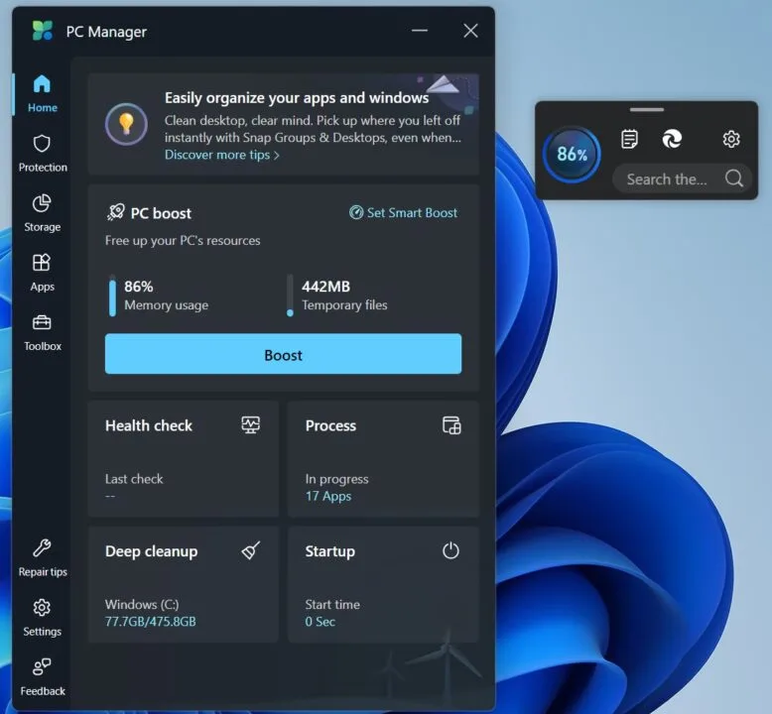
Task: Select the Home tab
Action: (42, 93)
